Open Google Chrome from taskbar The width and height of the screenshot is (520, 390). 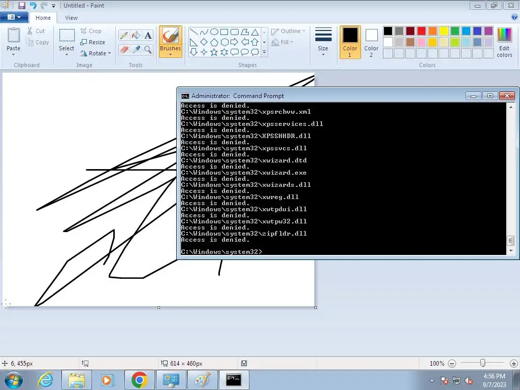coord(139,380)
